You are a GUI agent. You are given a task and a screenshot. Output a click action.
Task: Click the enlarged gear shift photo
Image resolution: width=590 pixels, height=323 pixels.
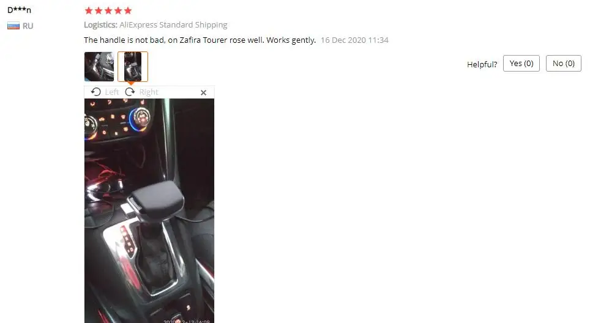click(x=149, y=210)
